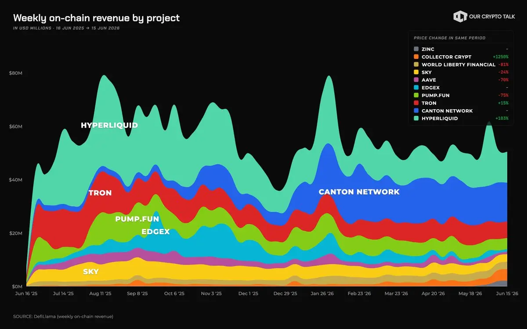Select the SKY yellow legend swatch
Screen dimensions: 527x329
pyautogui.click(x=416, y=72)
